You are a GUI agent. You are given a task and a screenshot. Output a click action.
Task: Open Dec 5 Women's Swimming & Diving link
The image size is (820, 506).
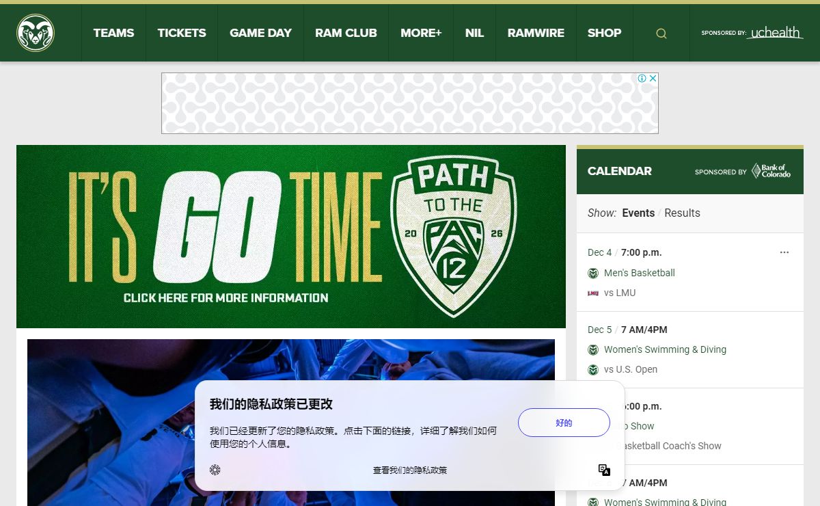665,349
